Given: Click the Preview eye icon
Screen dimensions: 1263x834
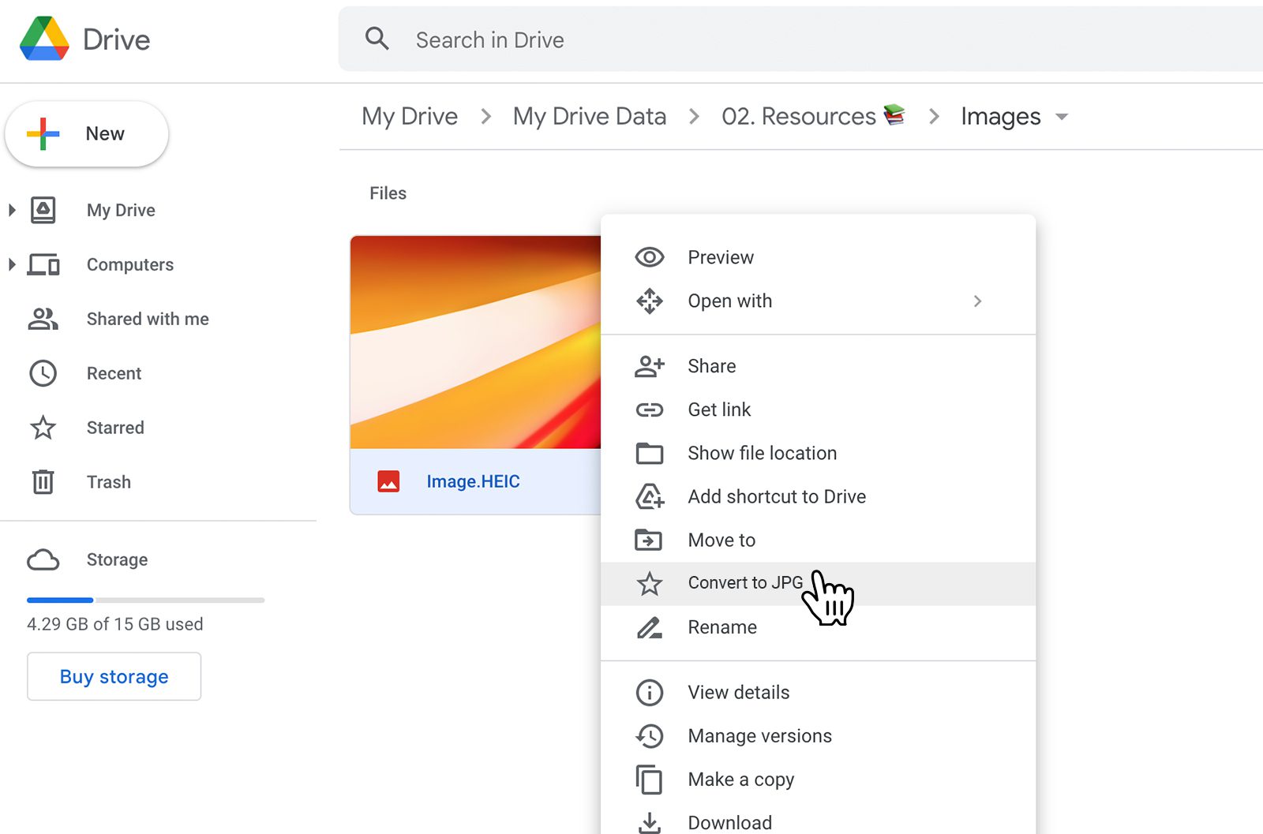Looking at the screenshot, I should (x=649, y=256).
